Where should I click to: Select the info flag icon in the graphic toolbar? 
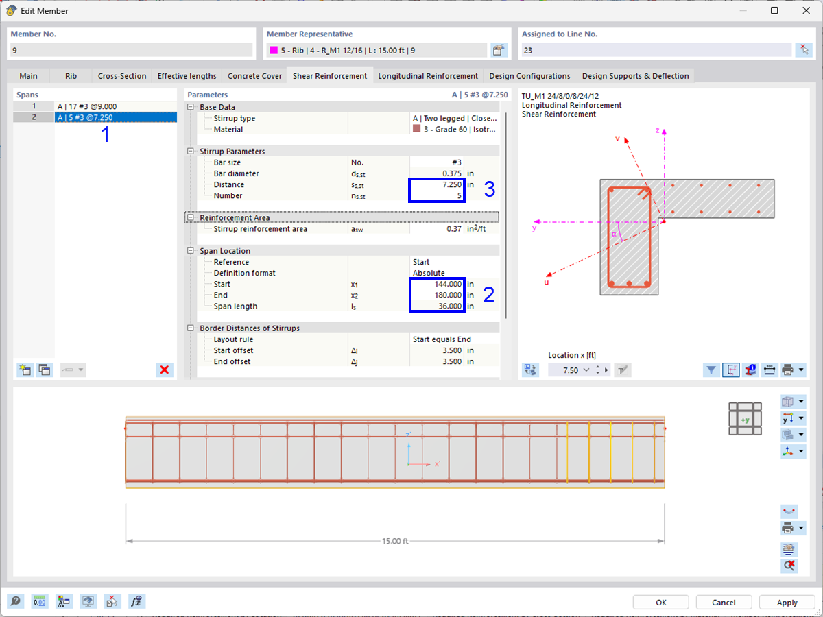[750, 370]
